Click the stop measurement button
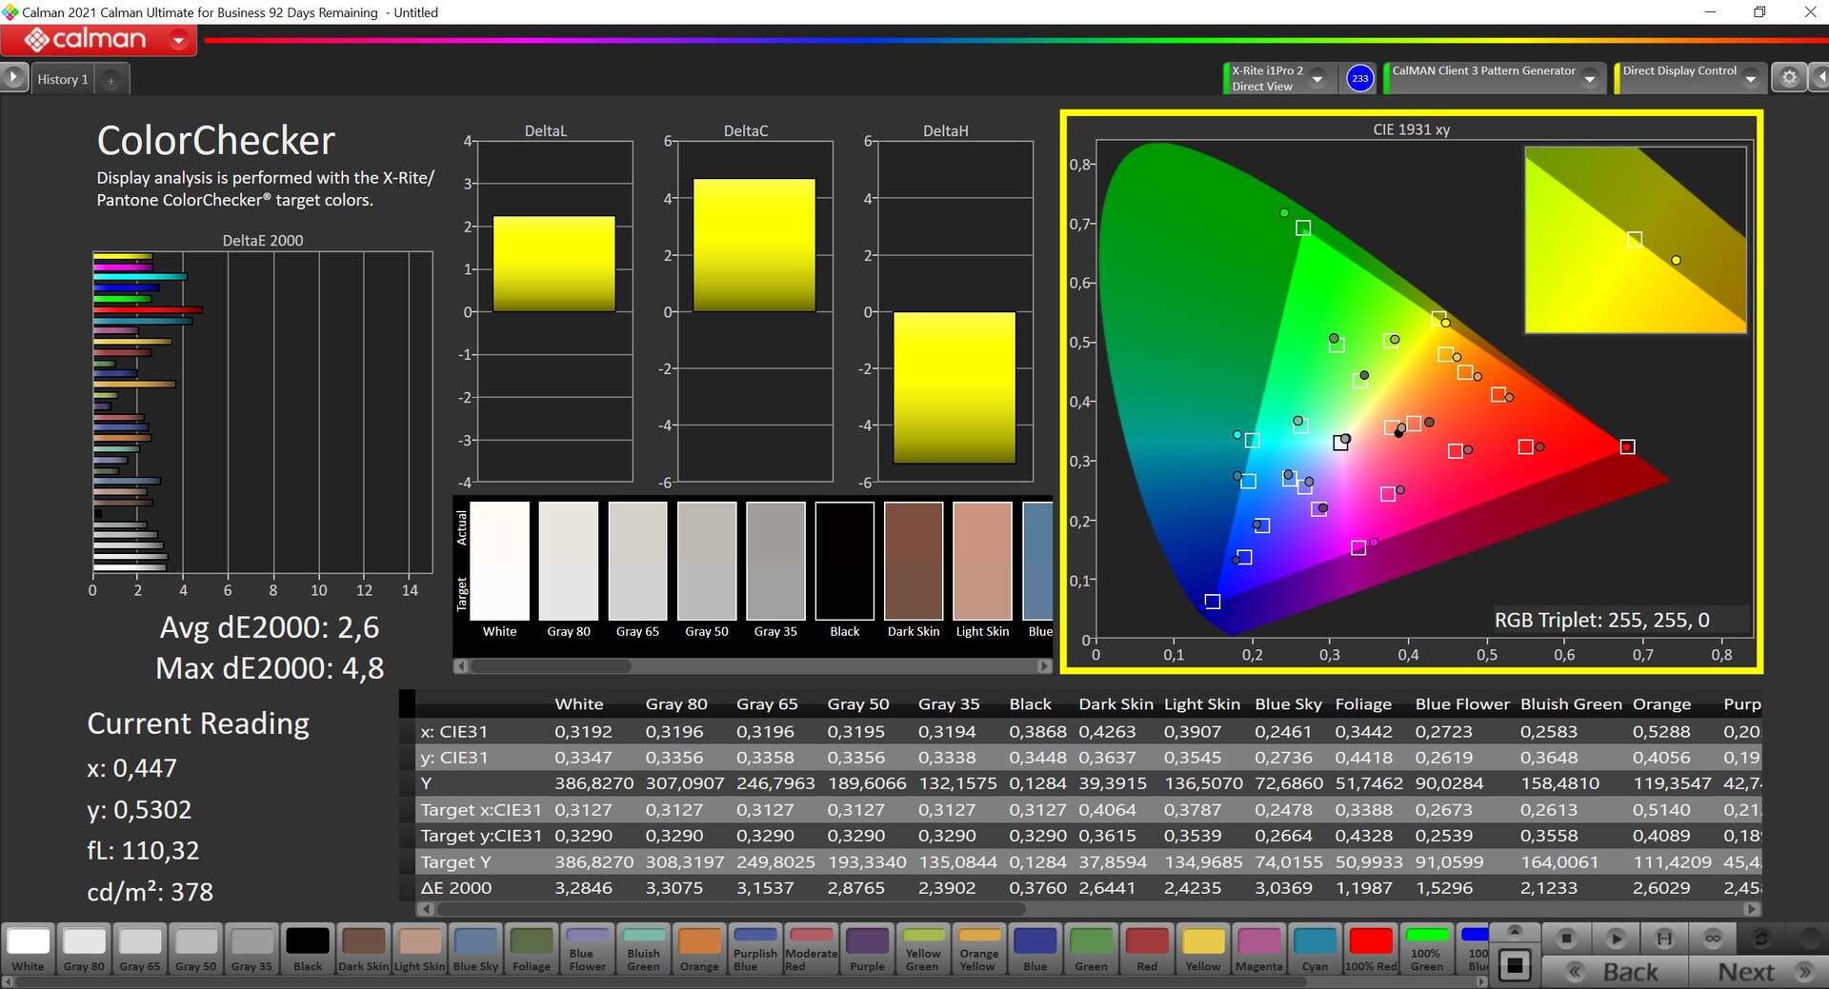This screenshot has height=989, width=1829. (x=1566, y=939)
